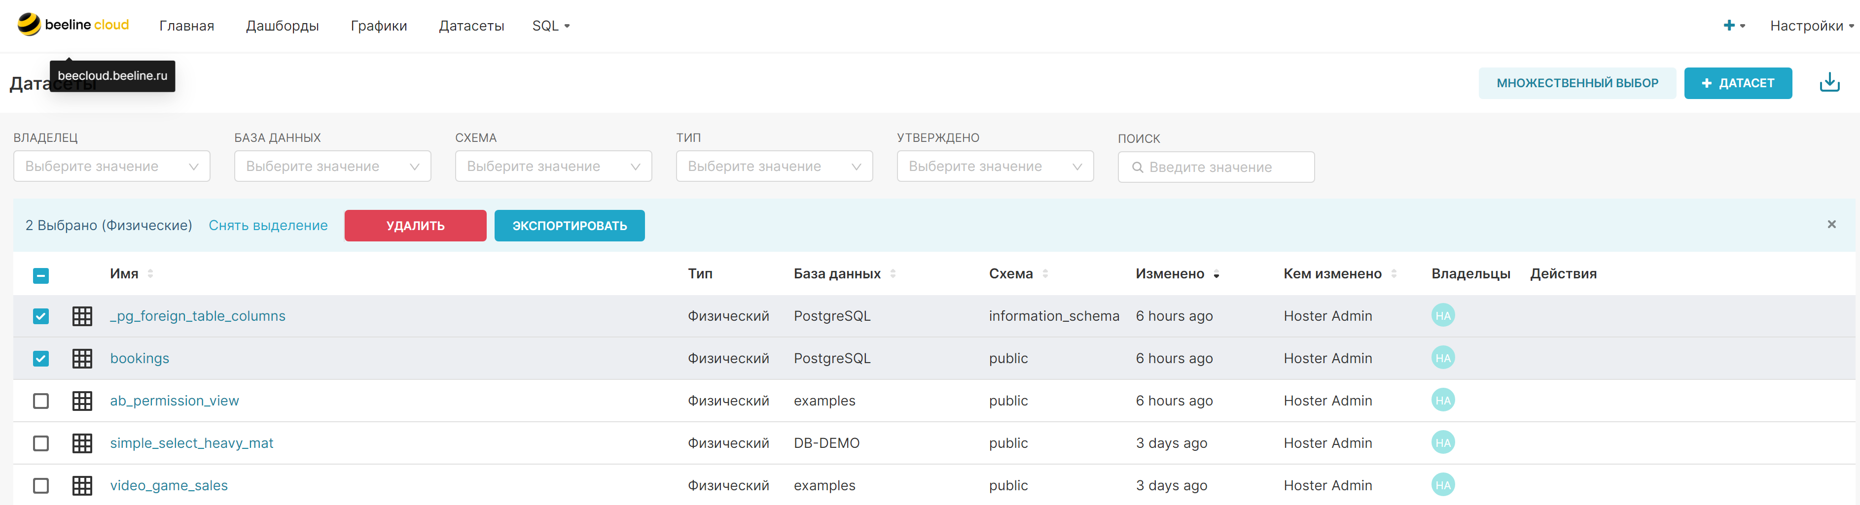Click sort icon next to Кем изменено column

click(1394, 273)
